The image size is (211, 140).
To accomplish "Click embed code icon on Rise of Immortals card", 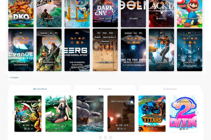I will pyautogui.click(x=32, y=129).
